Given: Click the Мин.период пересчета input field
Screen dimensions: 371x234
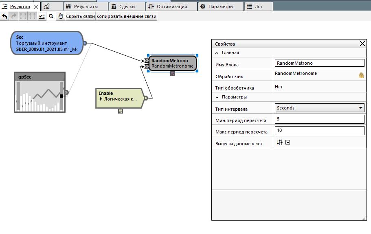Looking at the screenshot, I should [x=320, y=119].
